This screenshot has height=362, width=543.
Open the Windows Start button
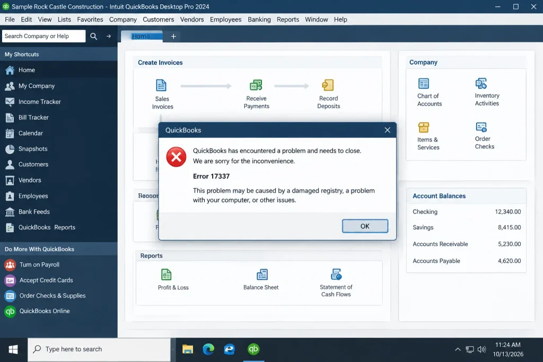pos(13,349)
